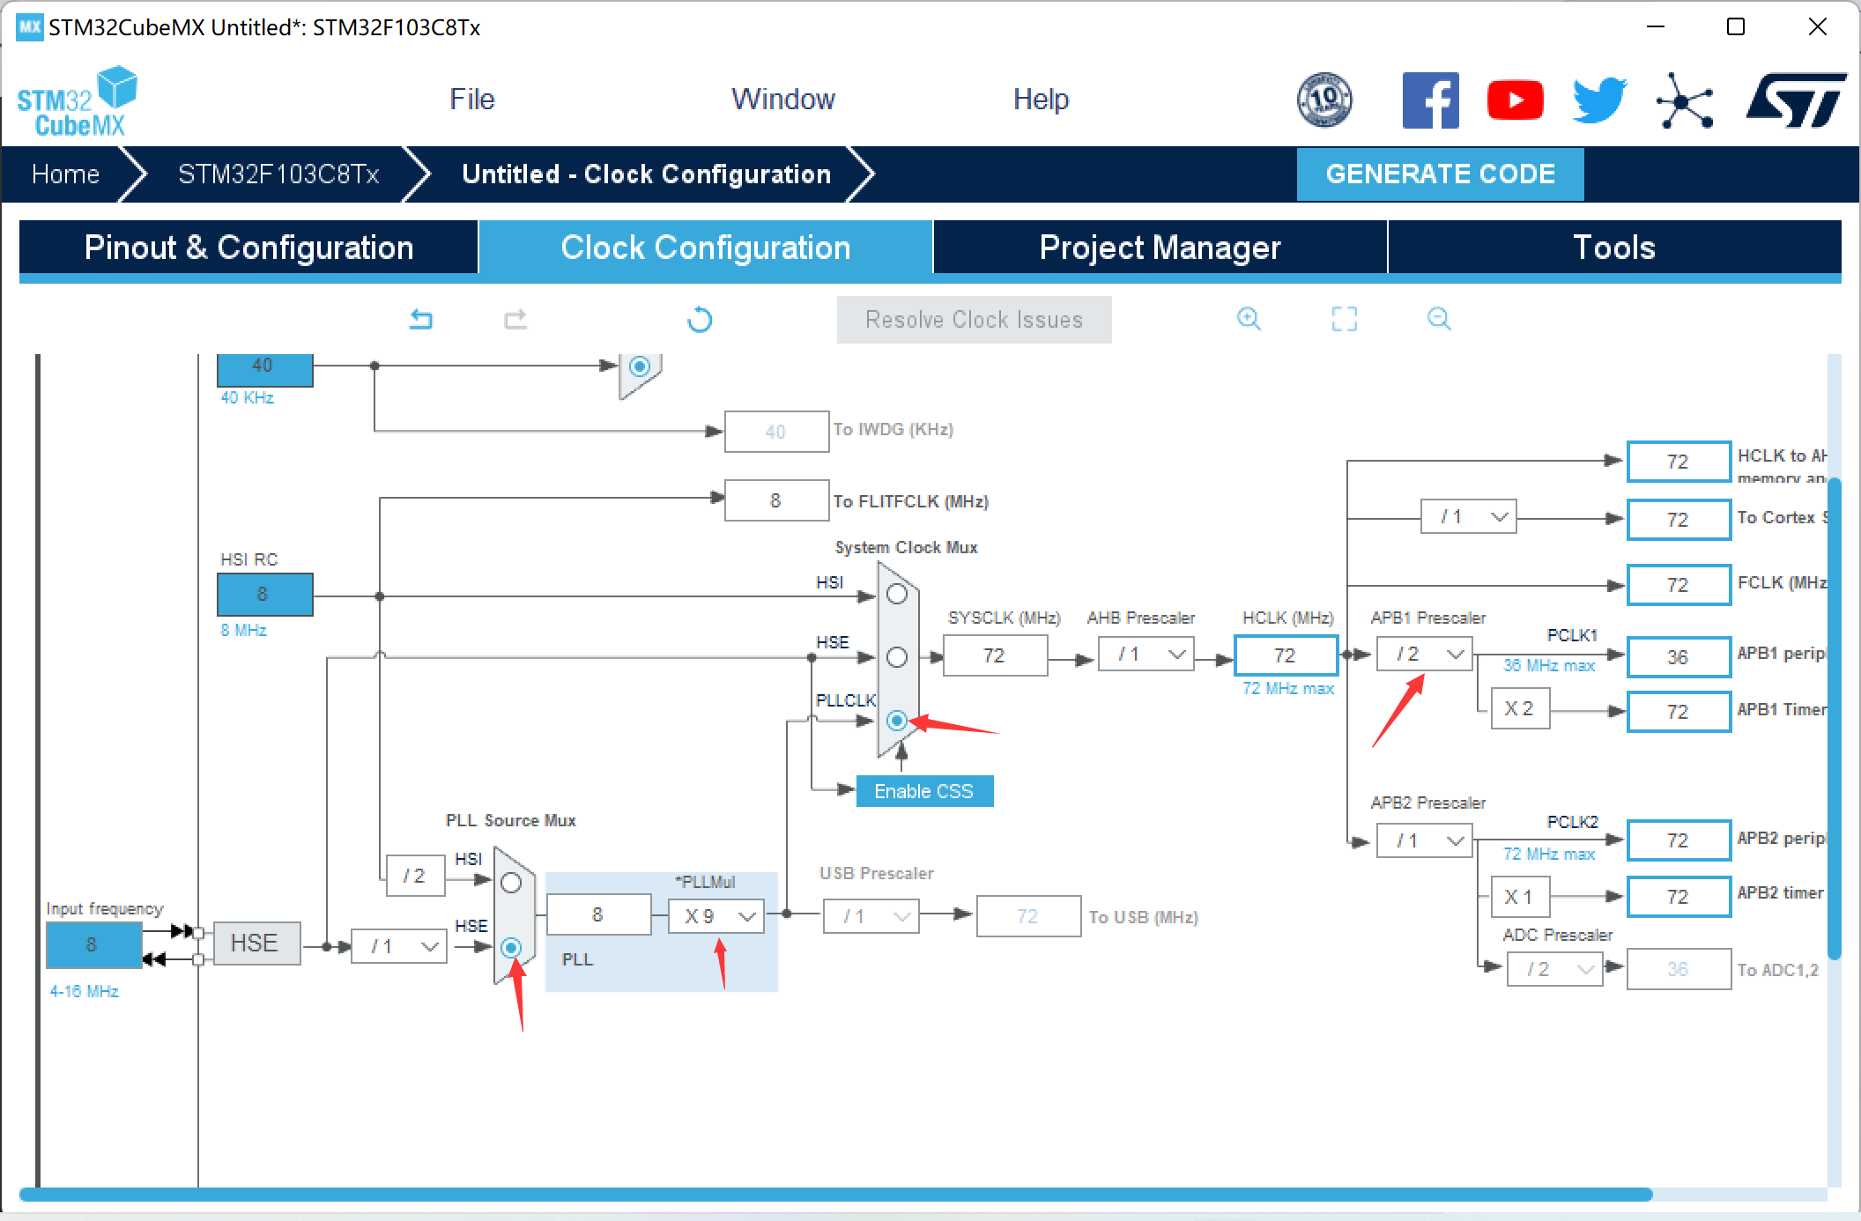Image resolution: width=1861 pixels, height=1221 pixels.
Task: Click the zoom in magnifier icon
Action: click(x=1249, y=319)
